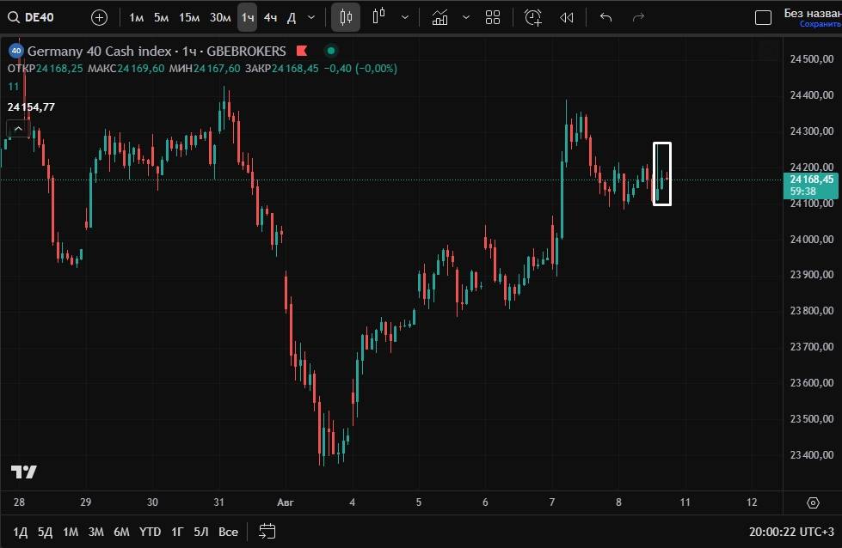Switch to the 15м interval
This screenshot has height=548, width=842.
(x=189, y=17)
